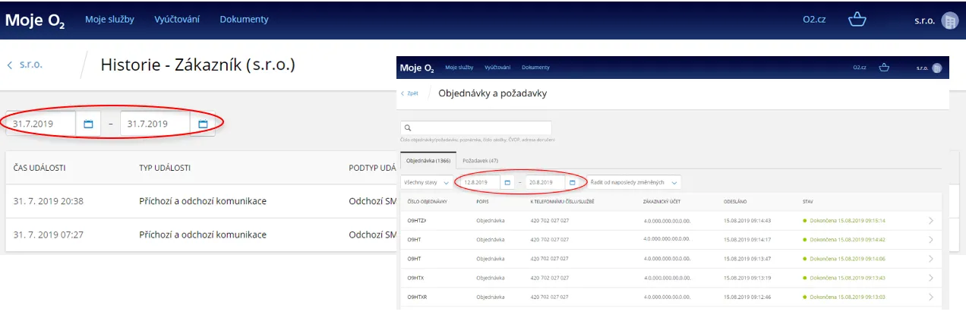Open 'Moje služby' in main navigation
966x318 pixels.
(x=109, y=20)
